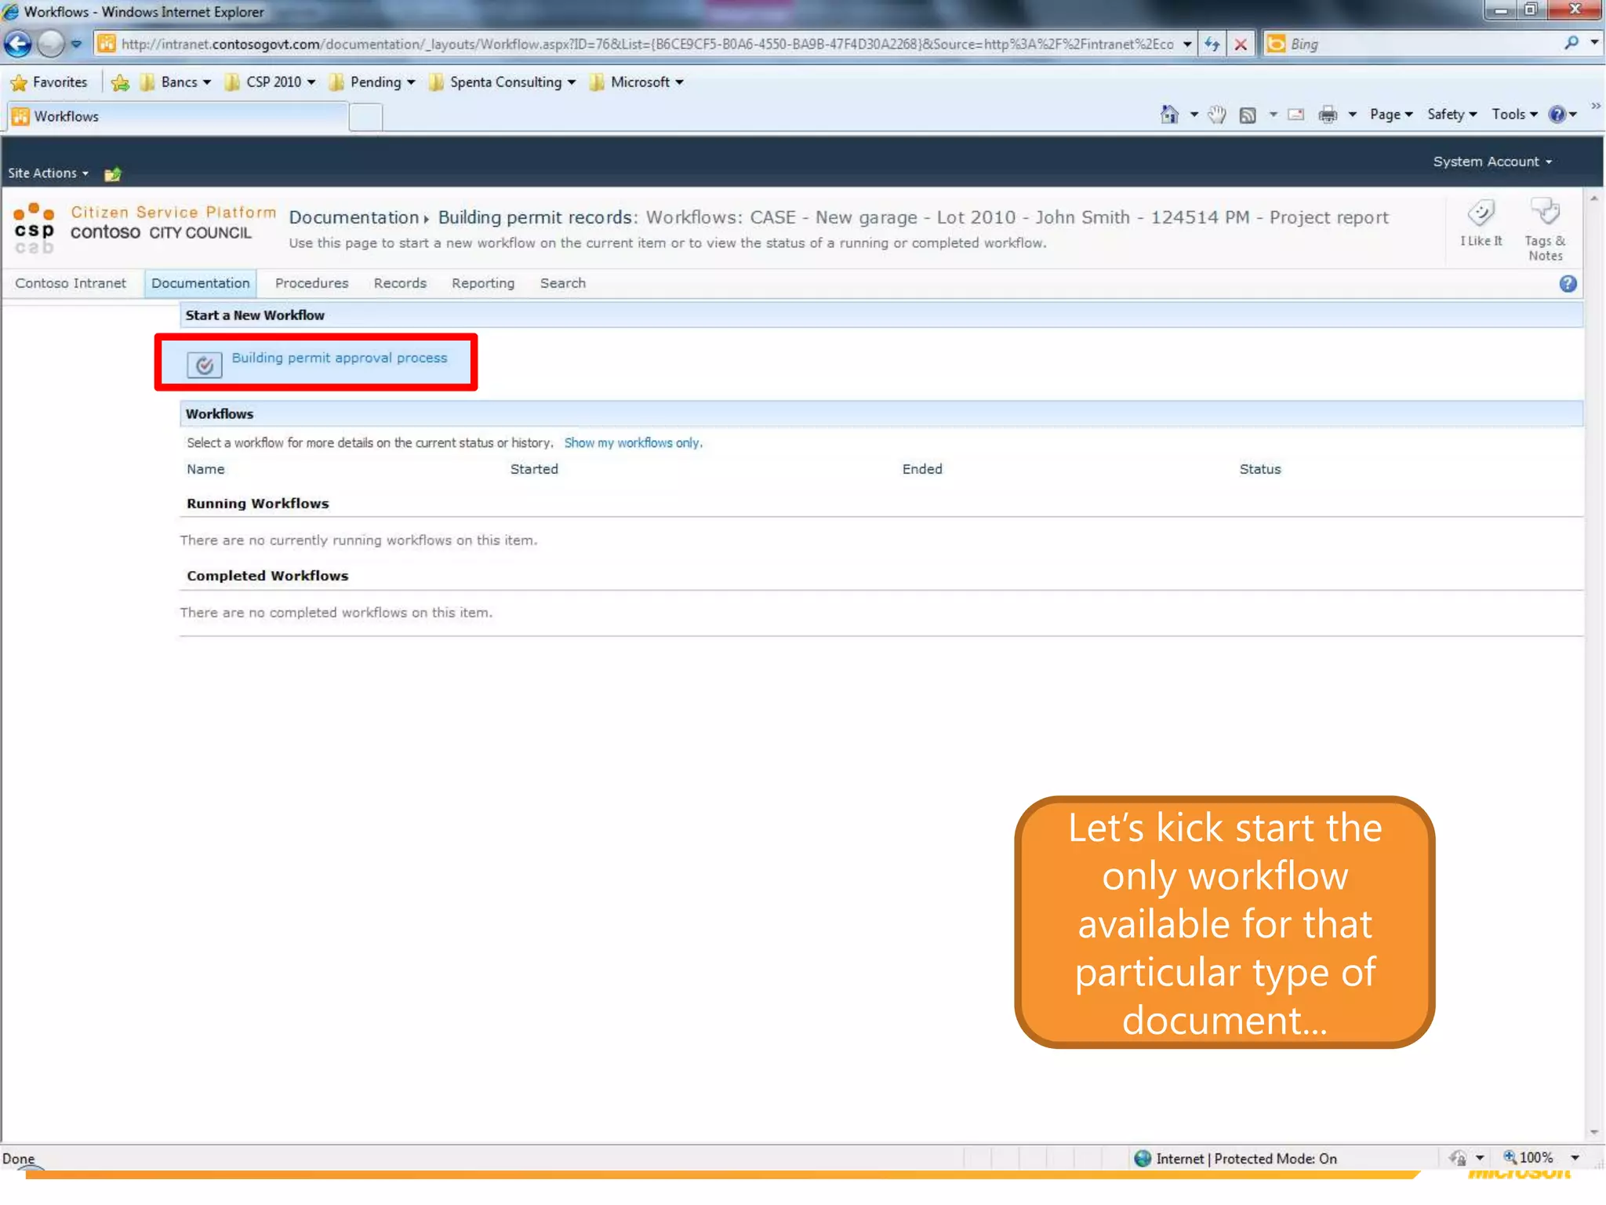Click the page scrollbar down arrow
The image size is (1606, 1205).
click(x=1593, y=1132)
